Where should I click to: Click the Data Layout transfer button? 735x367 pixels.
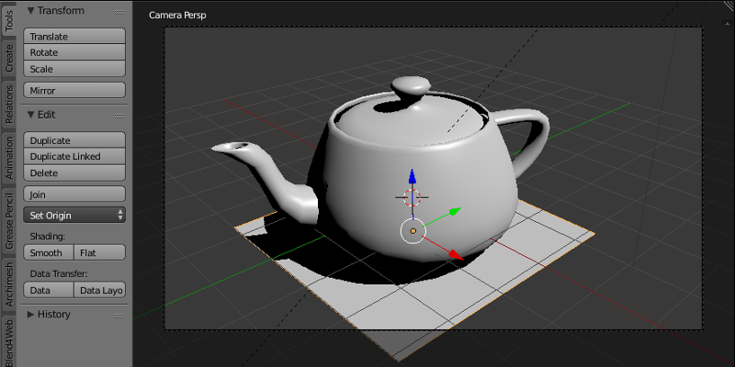point(99,289)
